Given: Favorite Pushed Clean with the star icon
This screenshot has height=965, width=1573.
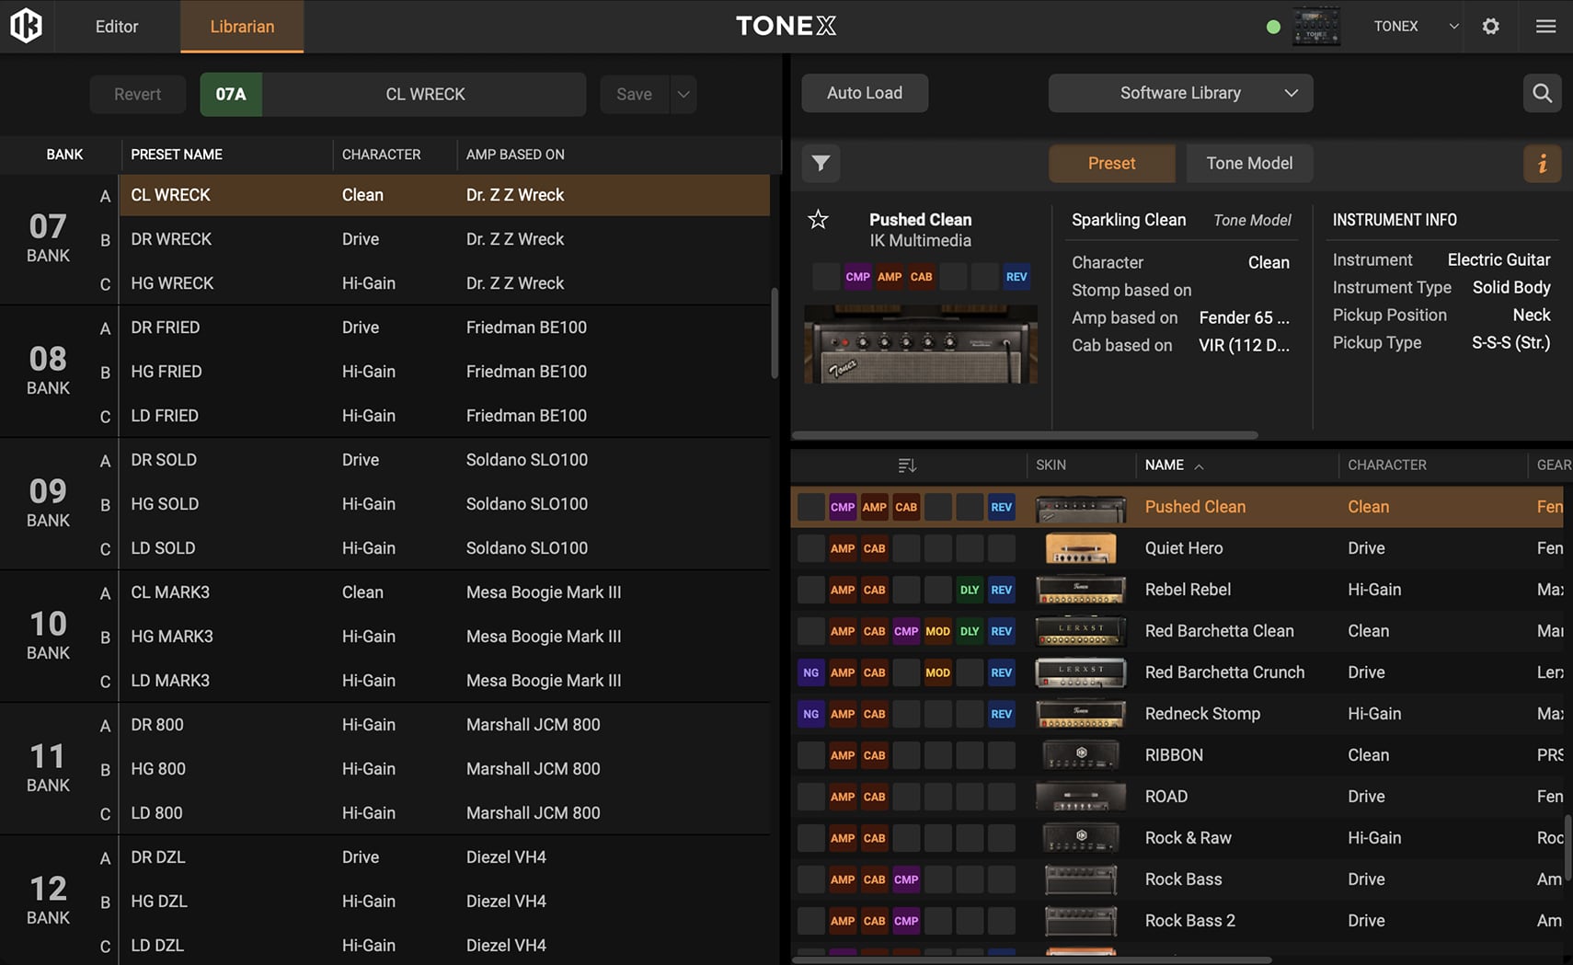Looking at the screenshot, I should (818, 219).
